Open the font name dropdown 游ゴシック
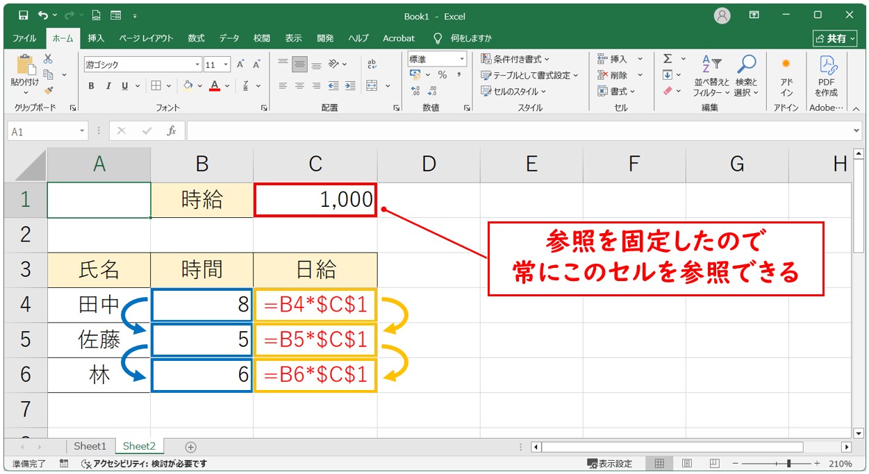869x474 pixels. tap(197, 65)
